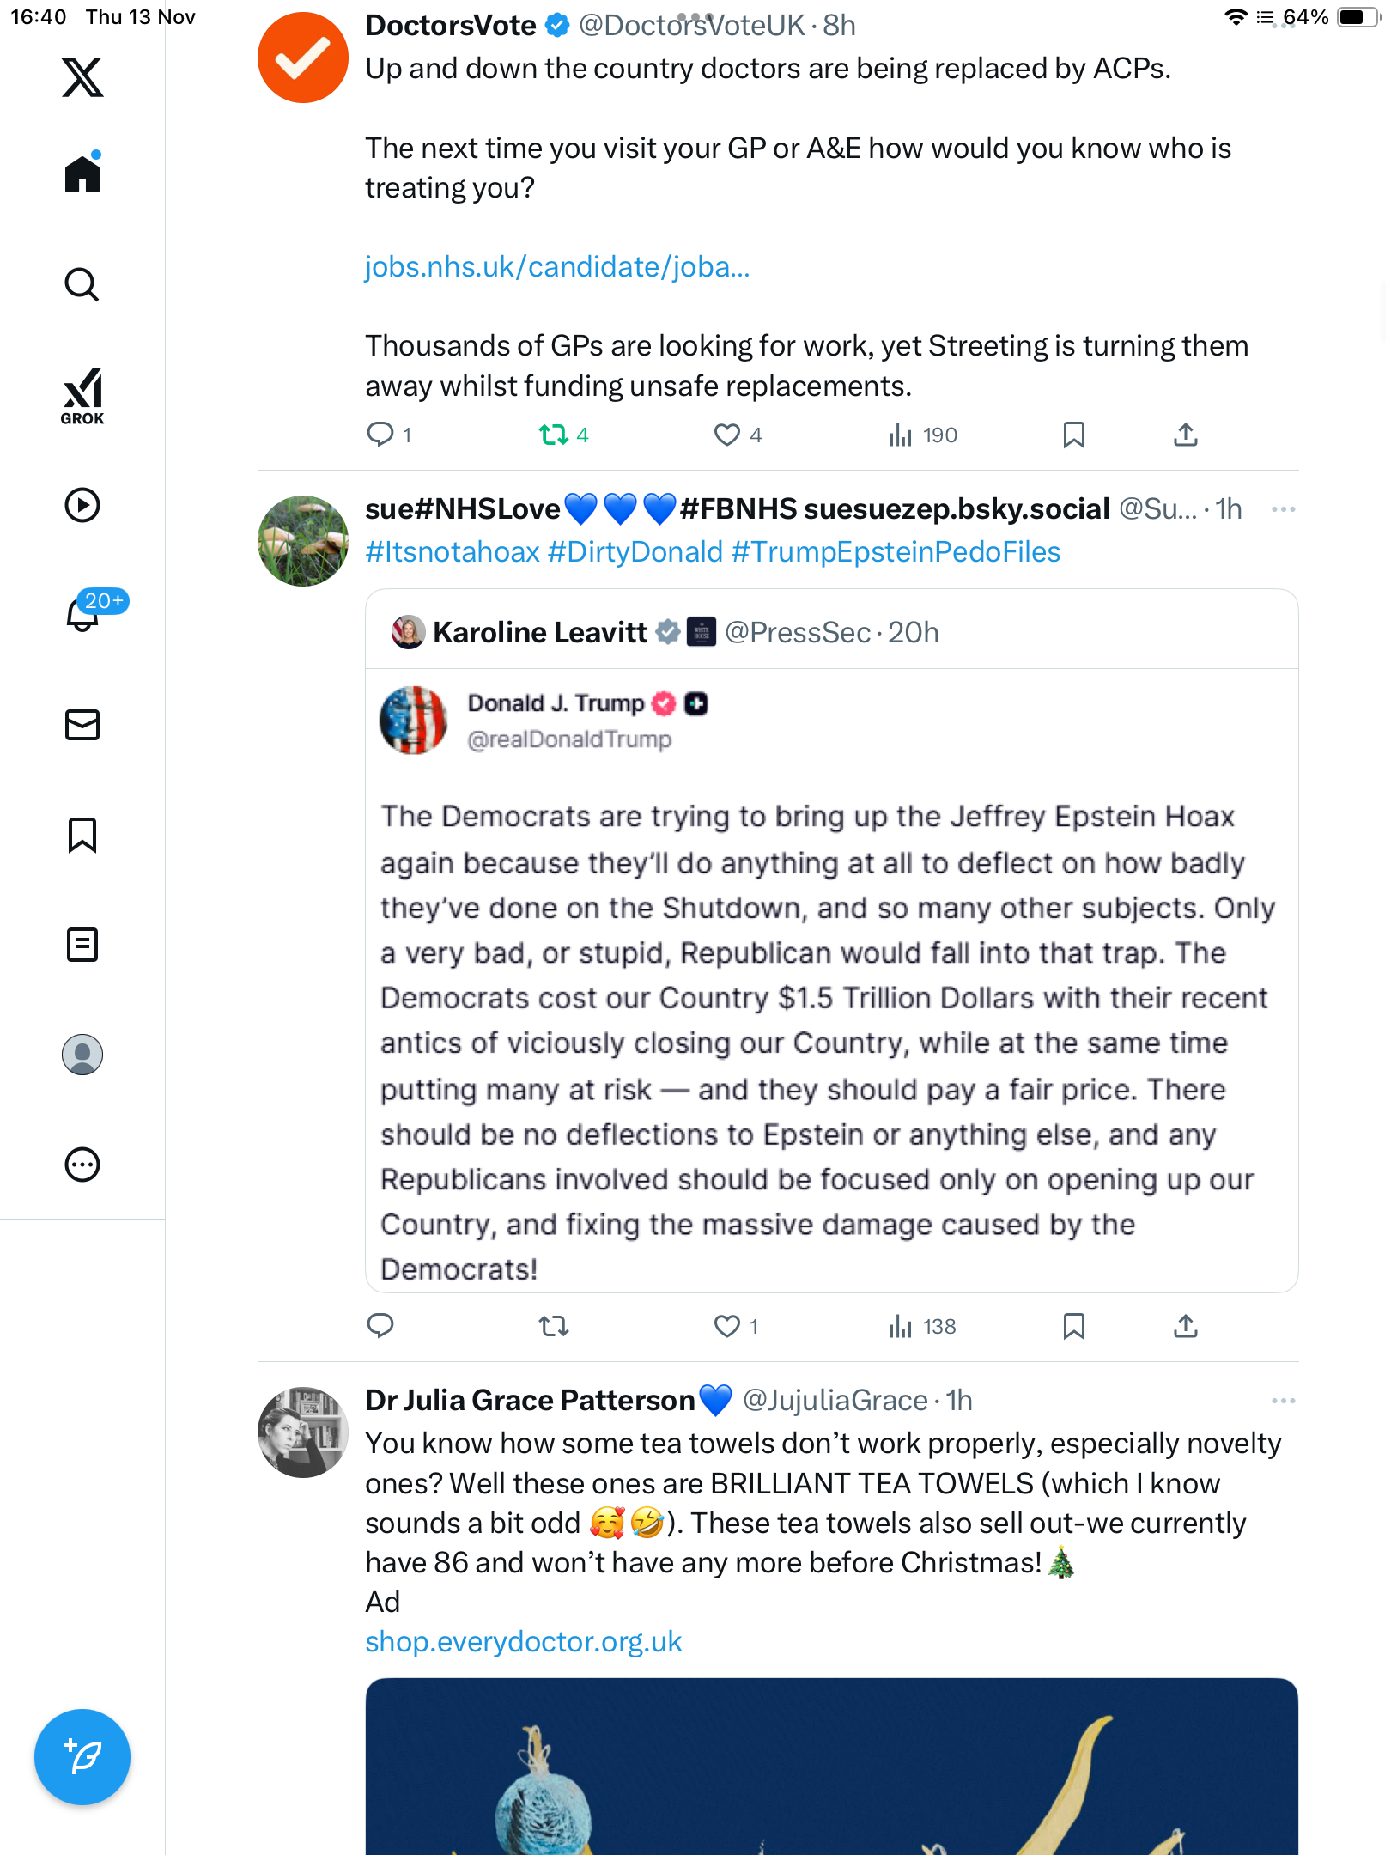Open more options on sue#NHSLove post

[x=1283, y=509]
